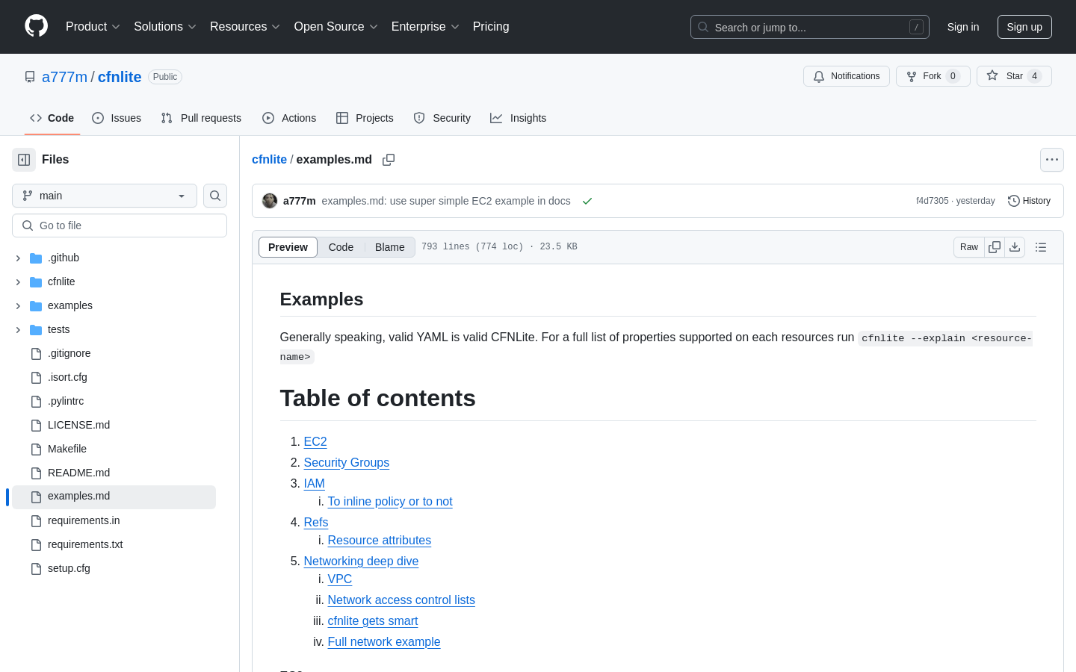Click the Sign in link
The width and height of the screenshot is (1076, 672).
963,27
